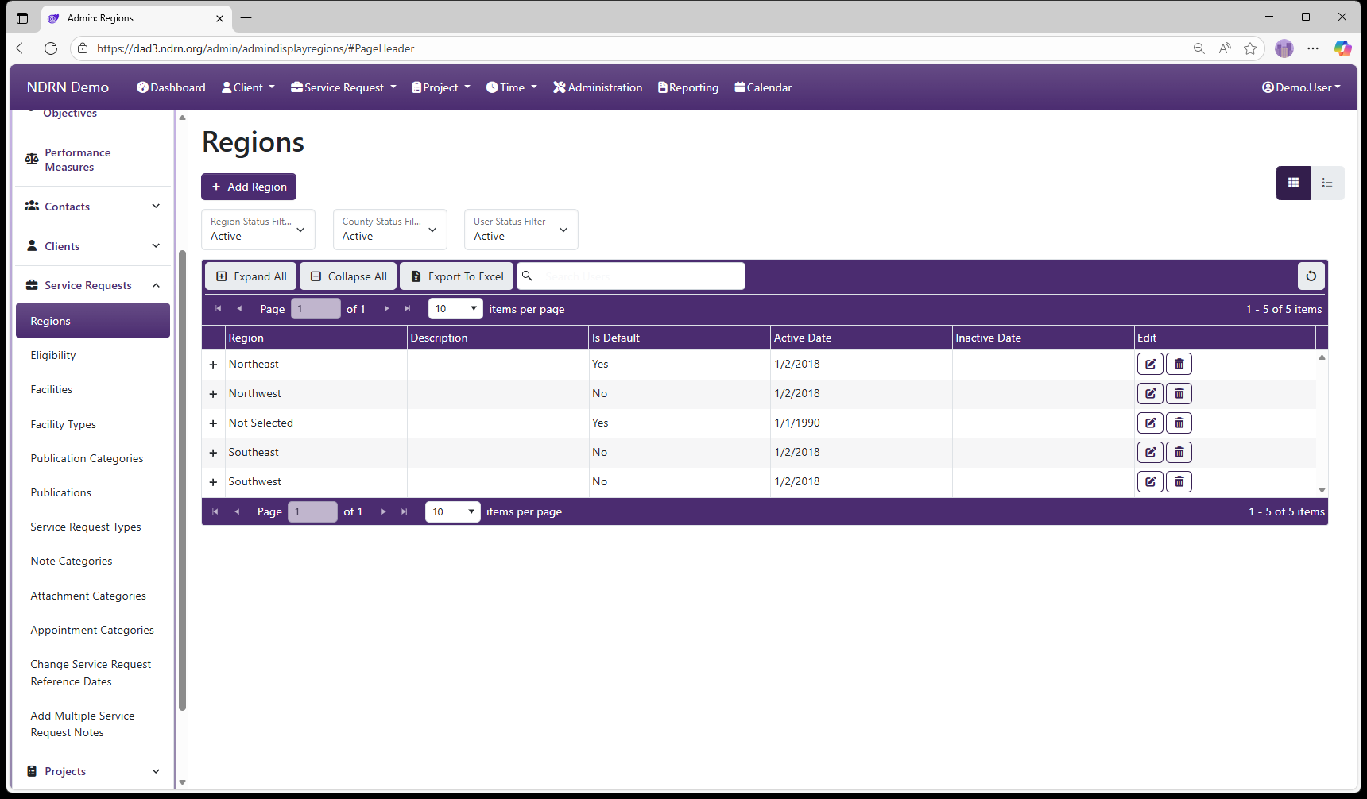Go to first page in bottom pager
Screen dimensions: 1367x799
pos(215,511)
